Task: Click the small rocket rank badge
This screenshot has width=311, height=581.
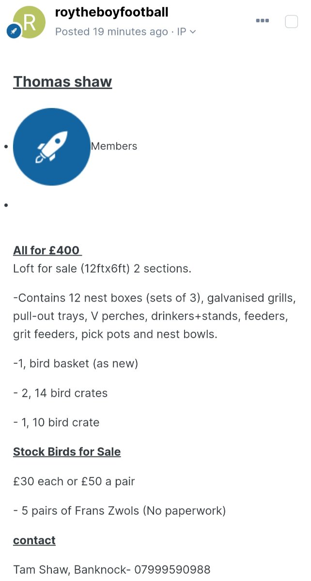Action: (x=14, y=31)
